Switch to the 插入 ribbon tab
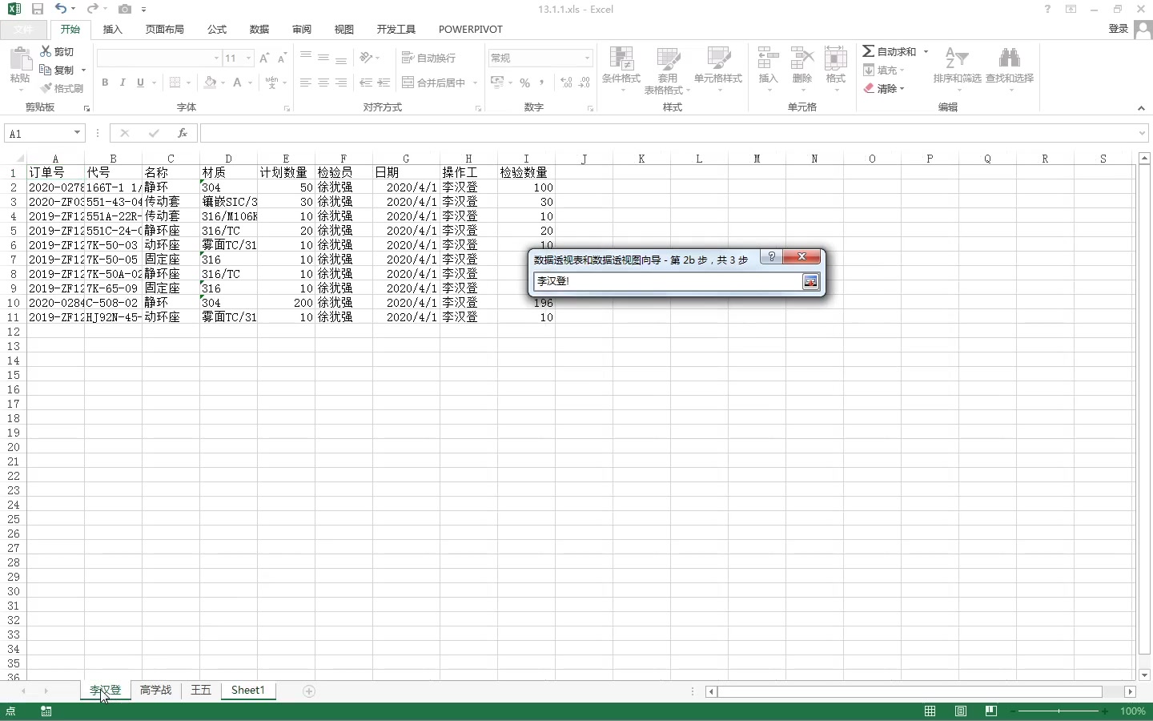This screenshot has width=1153, height=721. click(113, 29)
